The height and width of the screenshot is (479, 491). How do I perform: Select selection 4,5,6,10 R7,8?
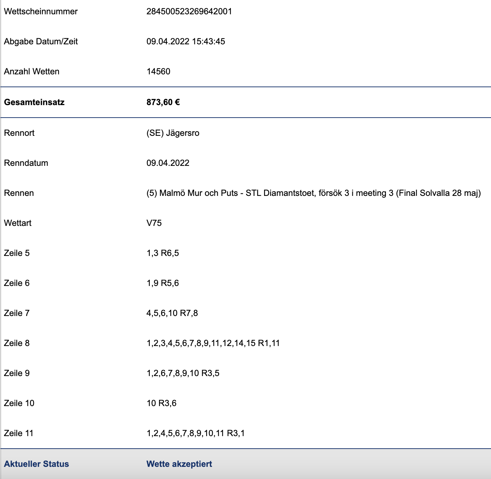[172, 313]
